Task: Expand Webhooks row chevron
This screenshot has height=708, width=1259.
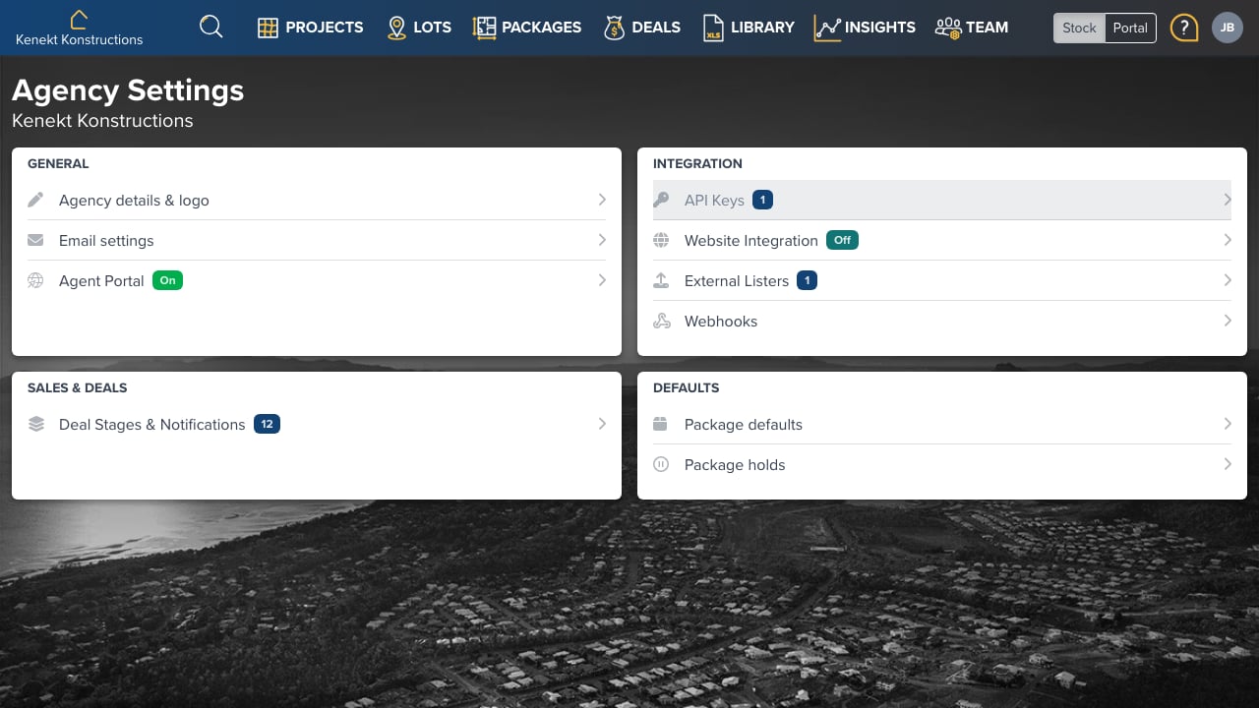Action: coord(1228,321)
